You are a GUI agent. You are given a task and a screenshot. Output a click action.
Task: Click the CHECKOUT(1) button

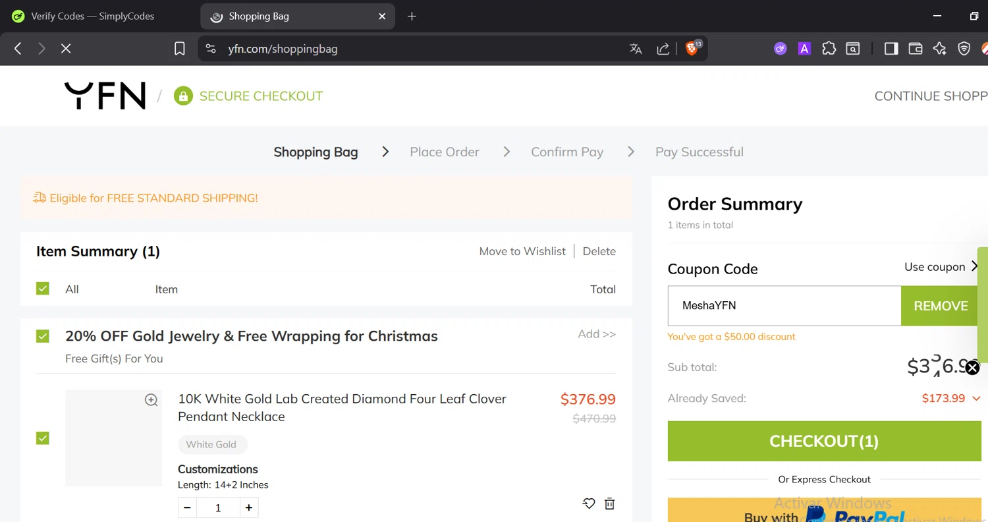(824, 441)
